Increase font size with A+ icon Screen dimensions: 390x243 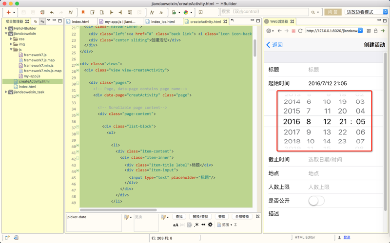pyautogui.click(x=152, y=12)
